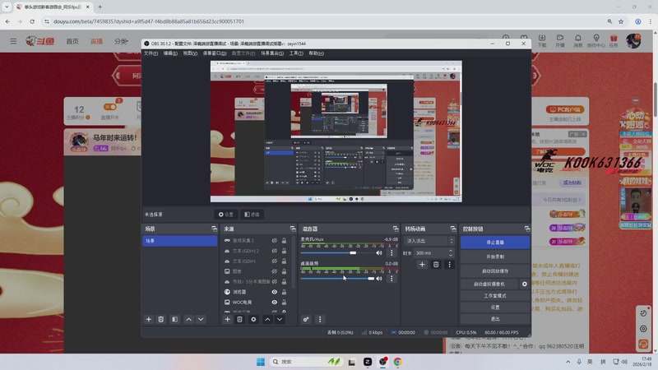The width and height of the screenshot is (658, 370).
Task: Open 编辑(E) menu in OBS
Action: pyautogui.click(x=170, y=53)
